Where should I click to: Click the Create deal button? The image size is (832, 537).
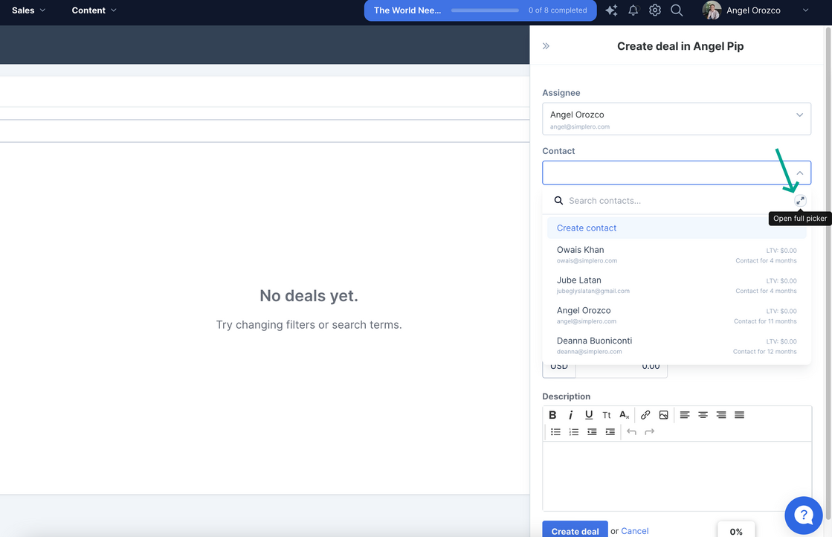pos(575,530)
